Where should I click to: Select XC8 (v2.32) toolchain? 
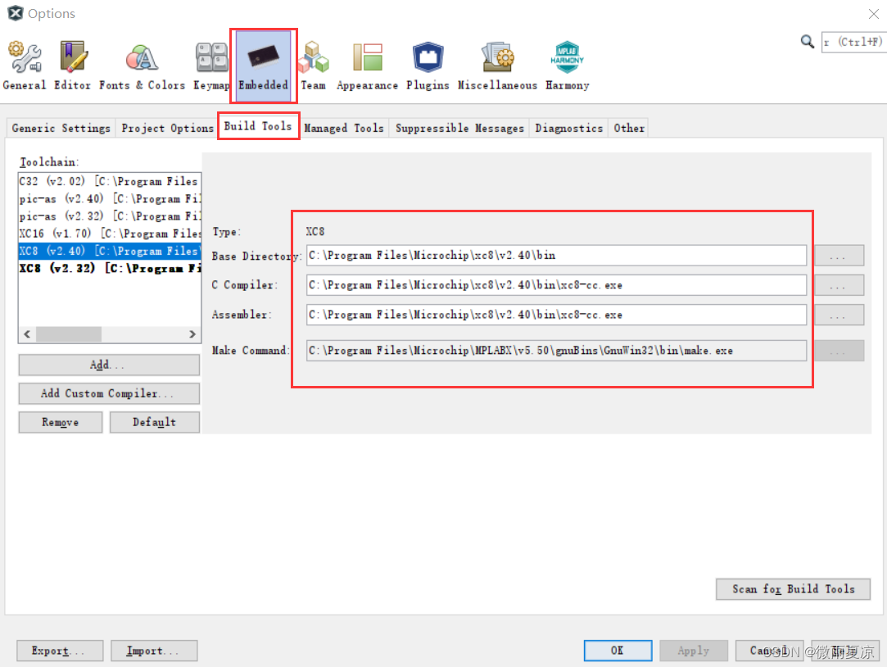coord(110,268)
